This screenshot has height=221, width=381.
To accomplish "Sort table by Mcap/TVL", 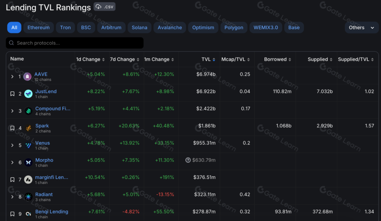I will click(235, 59).
